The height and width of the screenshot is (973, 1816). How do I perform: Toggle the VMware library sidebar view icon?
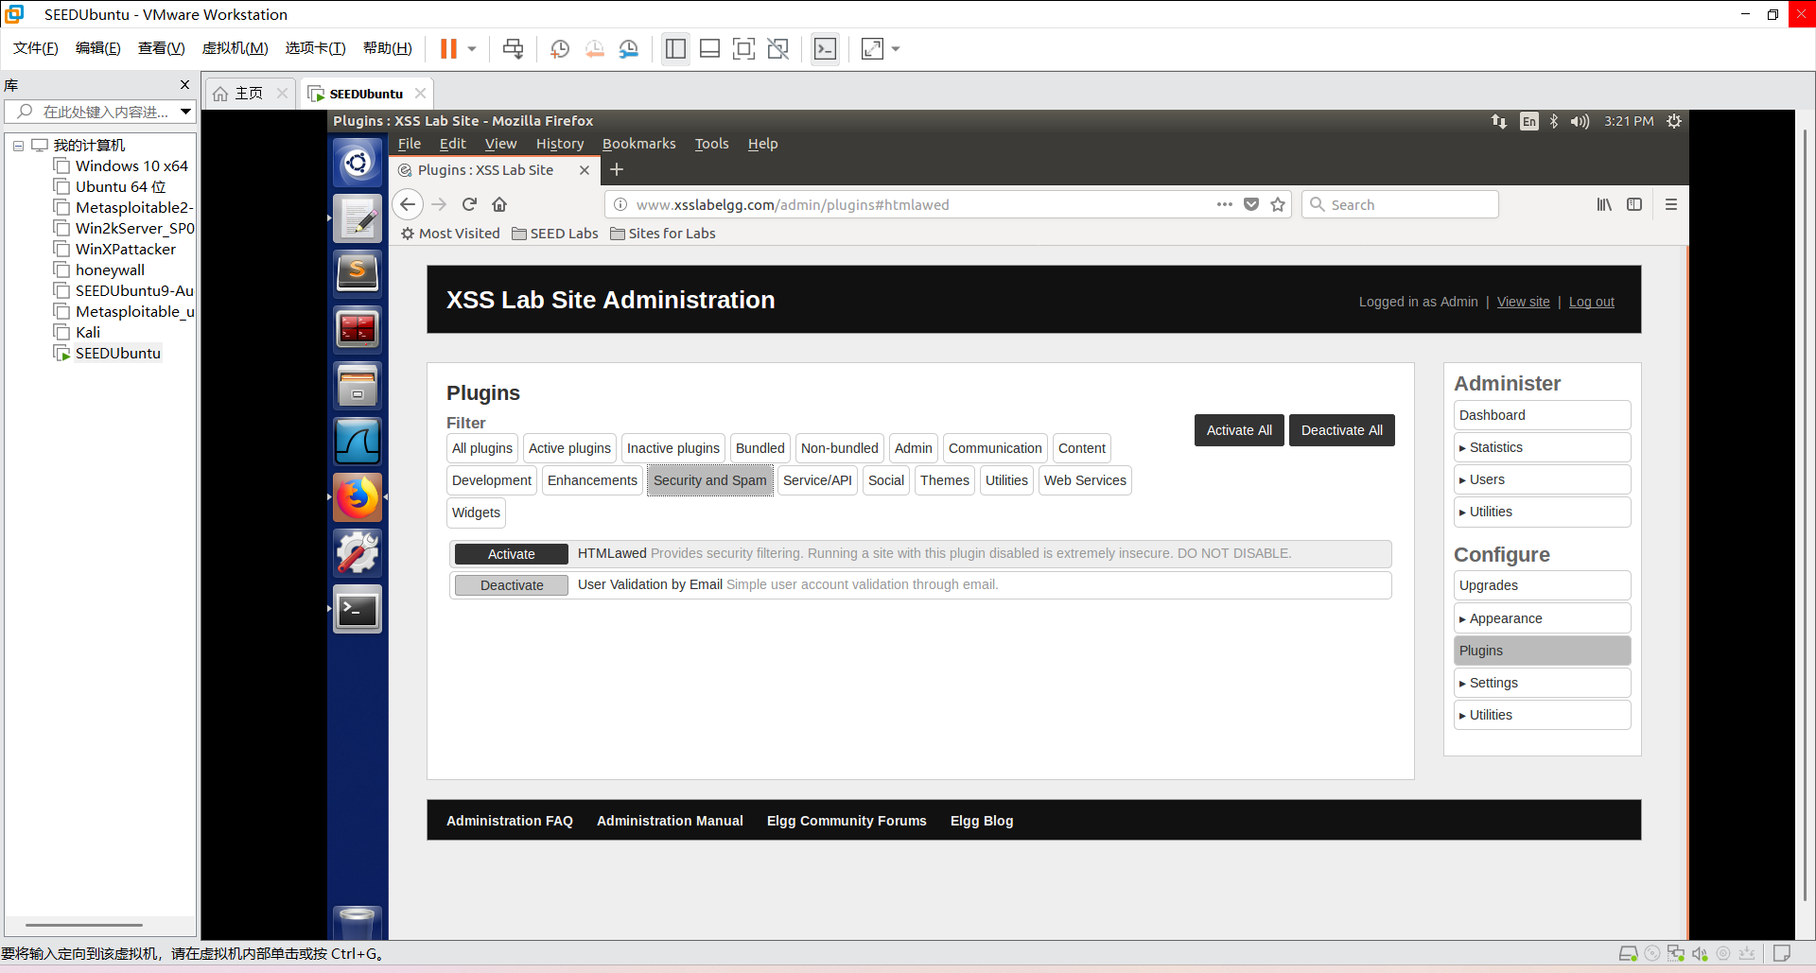click(x=675, y=48)
